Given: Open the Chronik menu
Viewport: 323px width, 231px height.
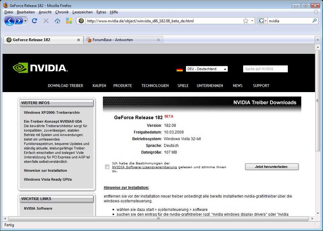Looking at the screenshot, I should click(x=62, y=12).
